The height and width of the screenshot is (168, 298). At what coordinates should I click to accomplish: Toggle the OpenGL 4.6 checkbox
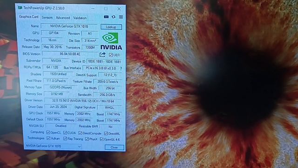tap(102, 140)
